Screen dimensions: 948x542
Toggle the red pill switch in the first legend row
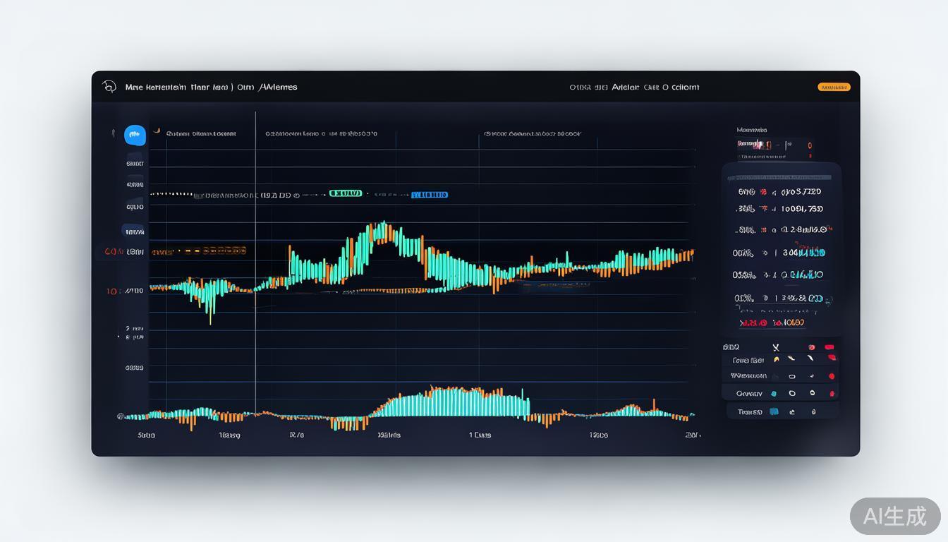pyautogui.click(x=829, y=347)
